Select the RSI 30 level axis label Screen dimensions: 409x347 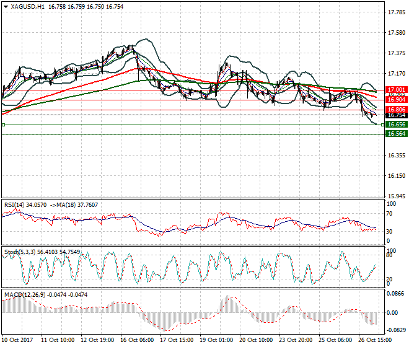coord(389,231)
